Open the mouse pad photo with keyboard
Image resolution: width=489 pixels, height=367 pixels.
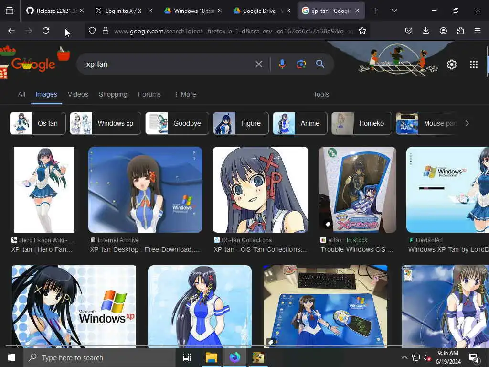(325, 306)
